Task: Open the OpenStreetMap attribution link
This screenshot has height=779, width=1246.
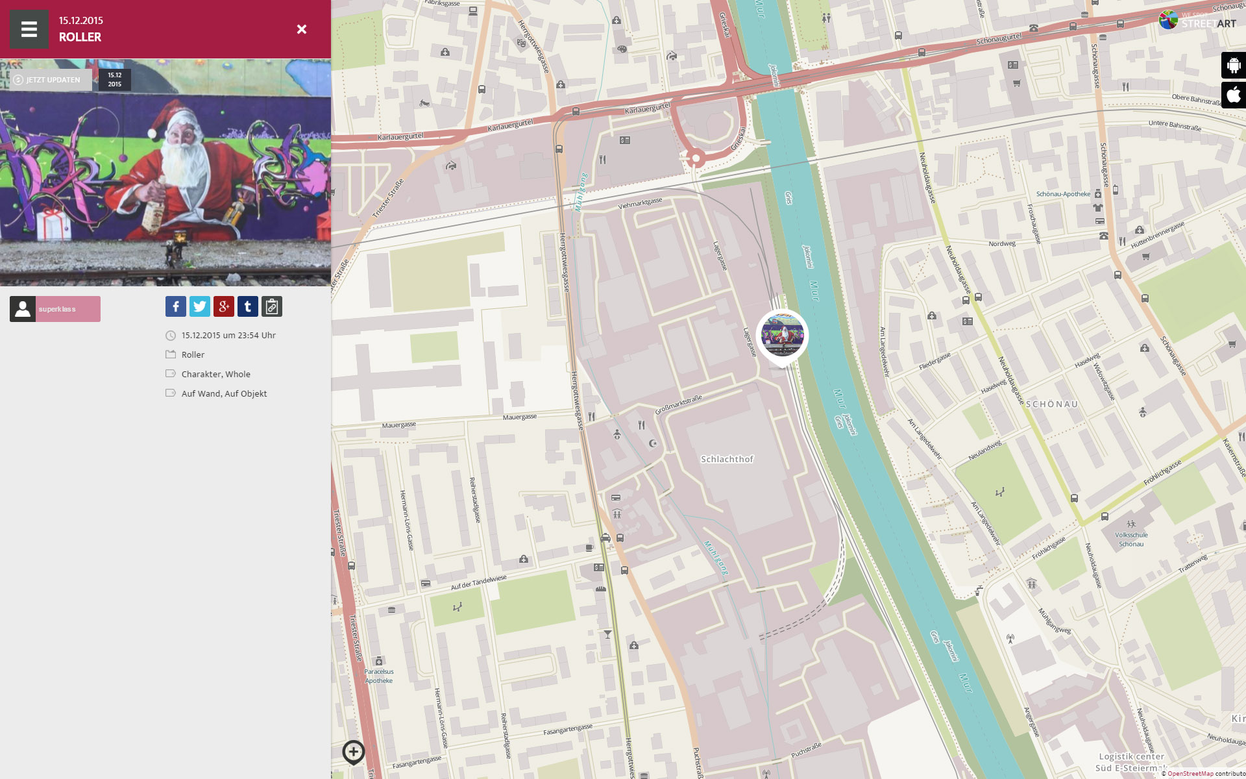Action: (1190, 774)
